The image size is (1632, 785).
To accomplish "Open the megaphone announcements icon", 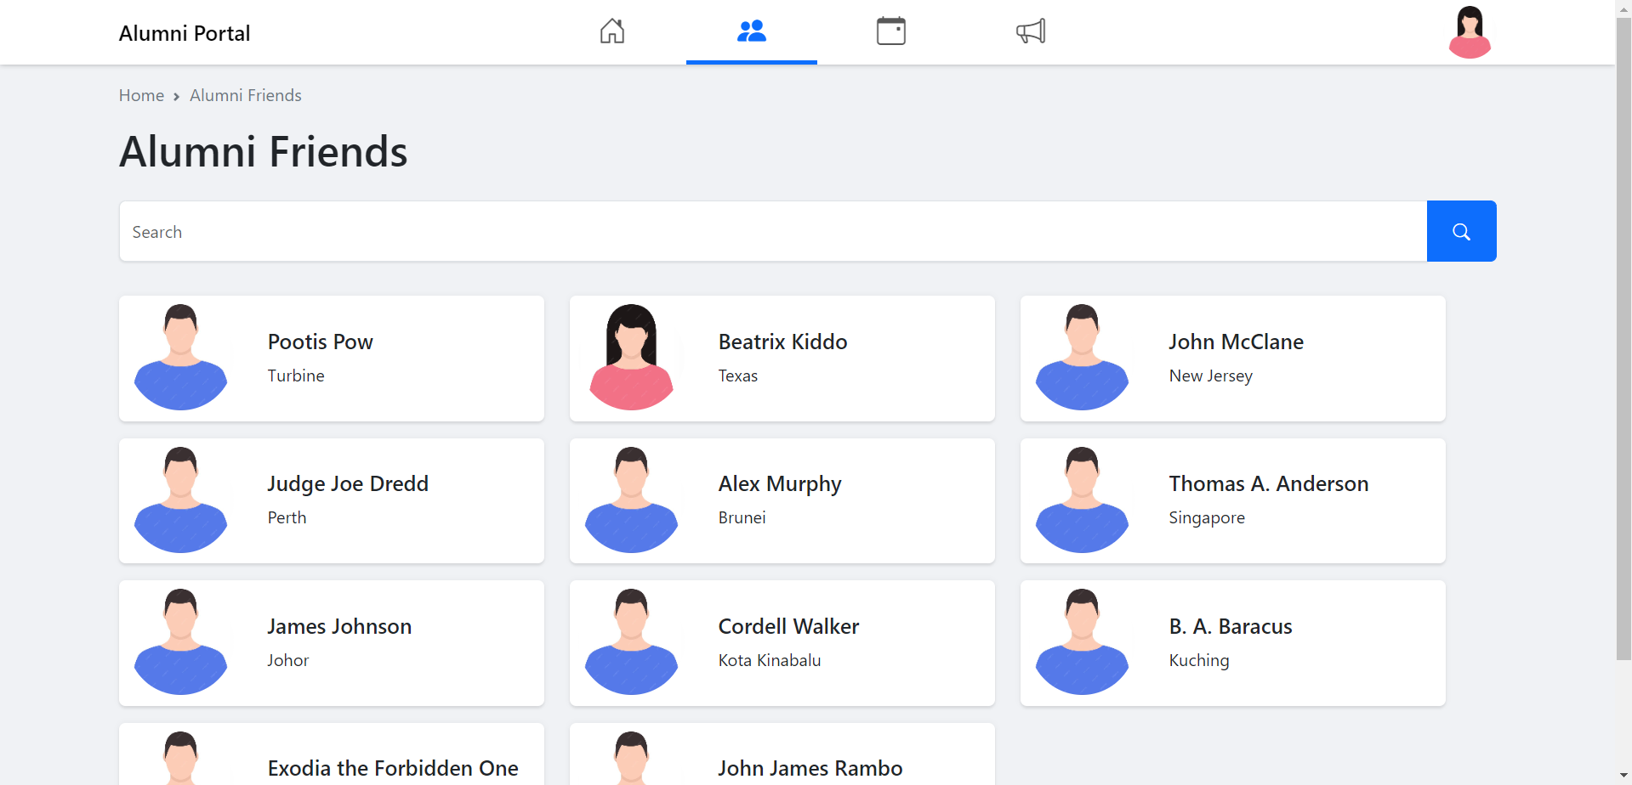I will [x=1031, y=31].
